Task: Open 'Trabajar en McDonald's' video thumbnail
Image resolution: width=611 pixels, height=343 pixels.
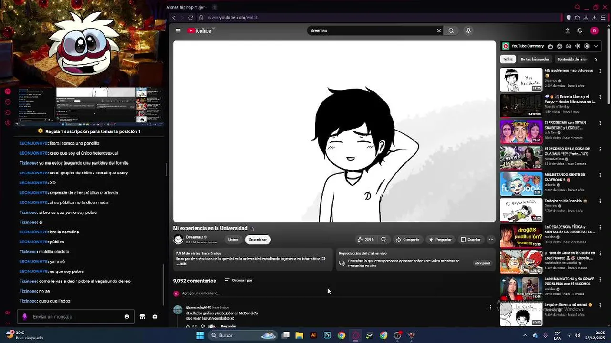Action: click(521, 210)
